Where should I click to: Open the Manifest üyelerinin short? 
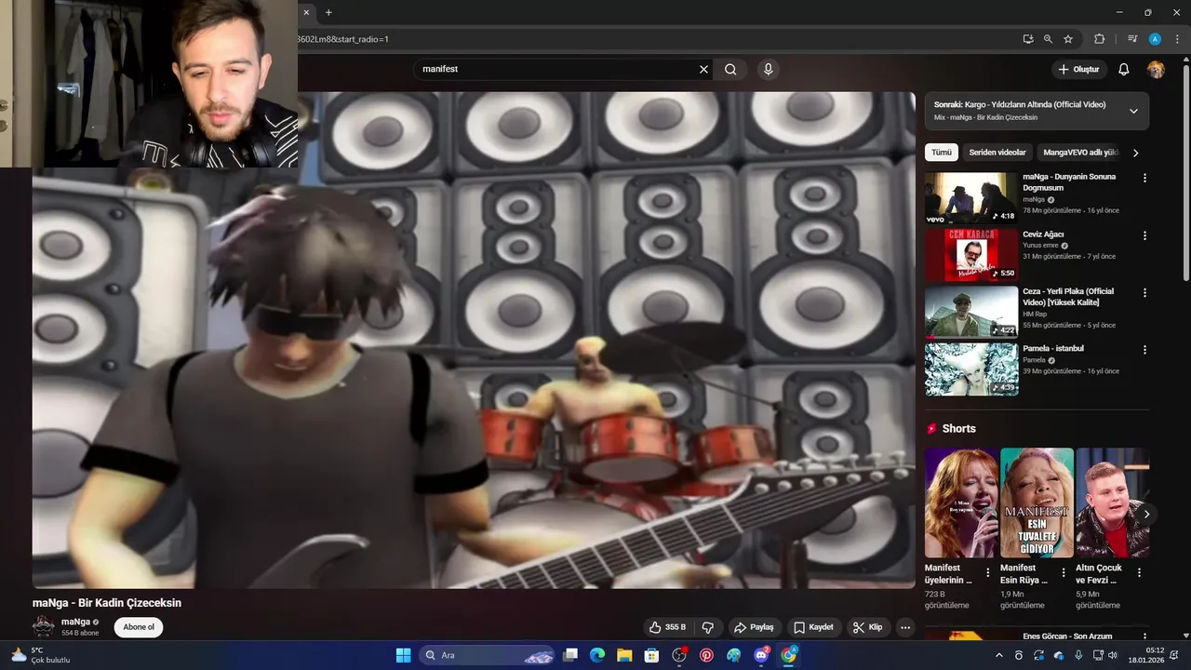tap(961, 502)
